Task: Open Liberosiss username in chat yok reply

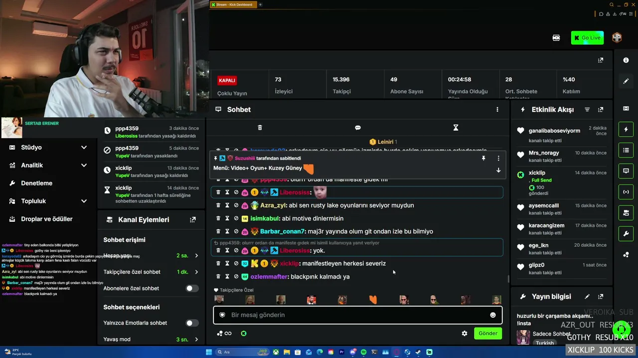Action: pos(295,251)
